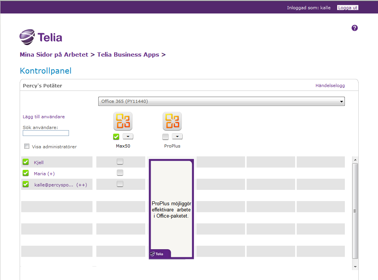The height and width of the screenshot is (280, 378).
Task: Expand the Max50 dropdown arrow
Action: 128,137
